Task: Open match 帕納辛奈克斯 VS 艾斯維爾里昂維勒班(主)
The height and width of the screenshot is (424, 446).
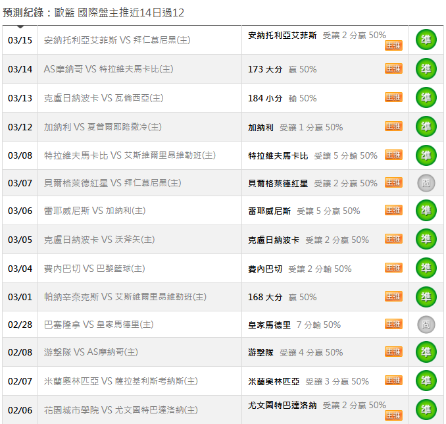Action: pyautogui.click(x=125, y=297)
